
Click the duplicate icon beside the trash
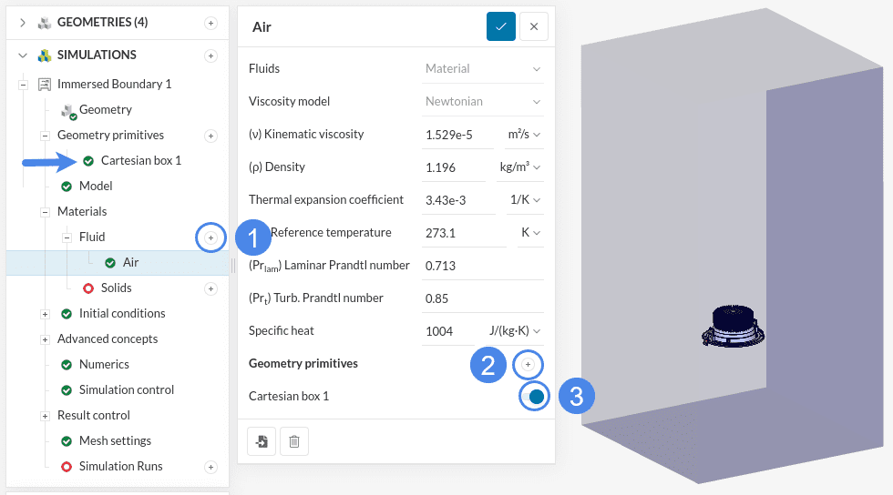pyautogui.click(x=262, y=441)
